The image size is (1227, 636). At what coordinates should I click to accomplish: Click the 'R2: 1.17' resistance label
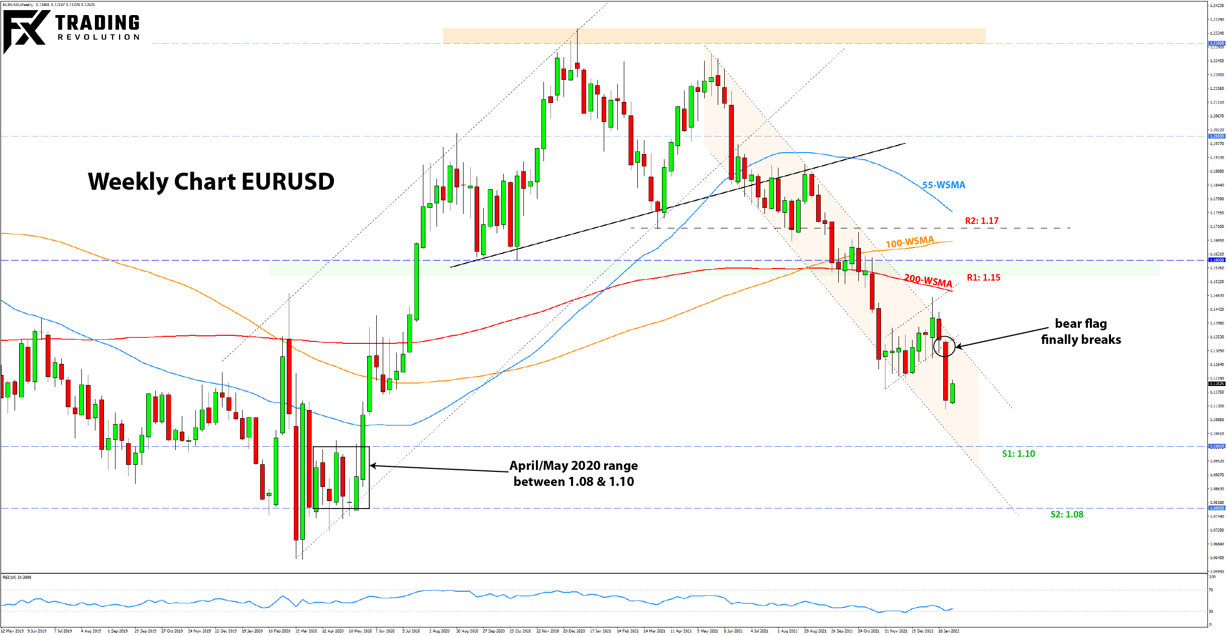(981, 221)
